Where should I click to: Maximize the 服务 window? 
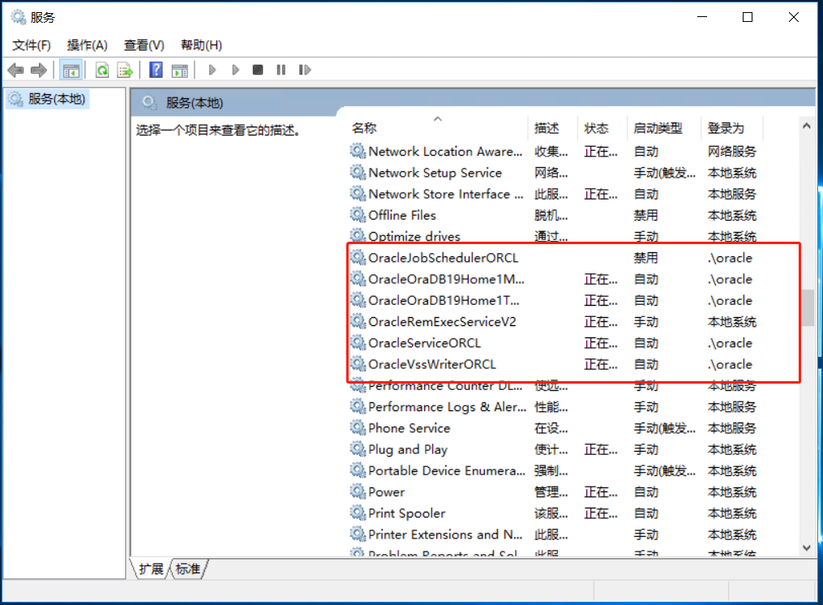click(x=748, y=17)
